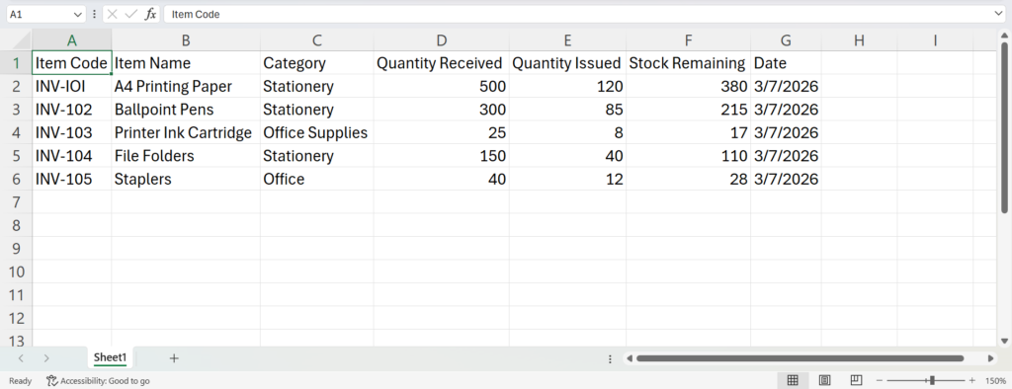This screenshot has width=1012, height=389.
Task: Click the Name Box showing A1
Action: click(x=39, y=14)
